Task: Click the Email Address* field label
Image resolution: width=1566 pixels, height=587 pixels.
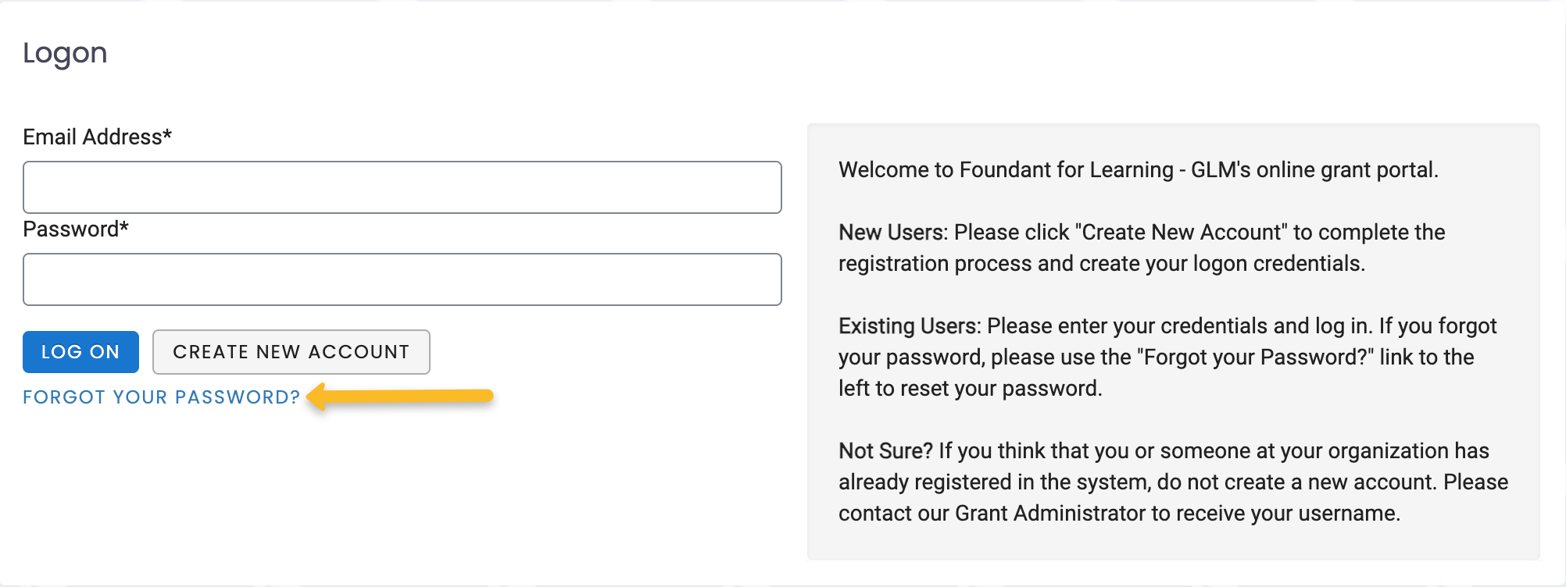Action: point(98,136)
